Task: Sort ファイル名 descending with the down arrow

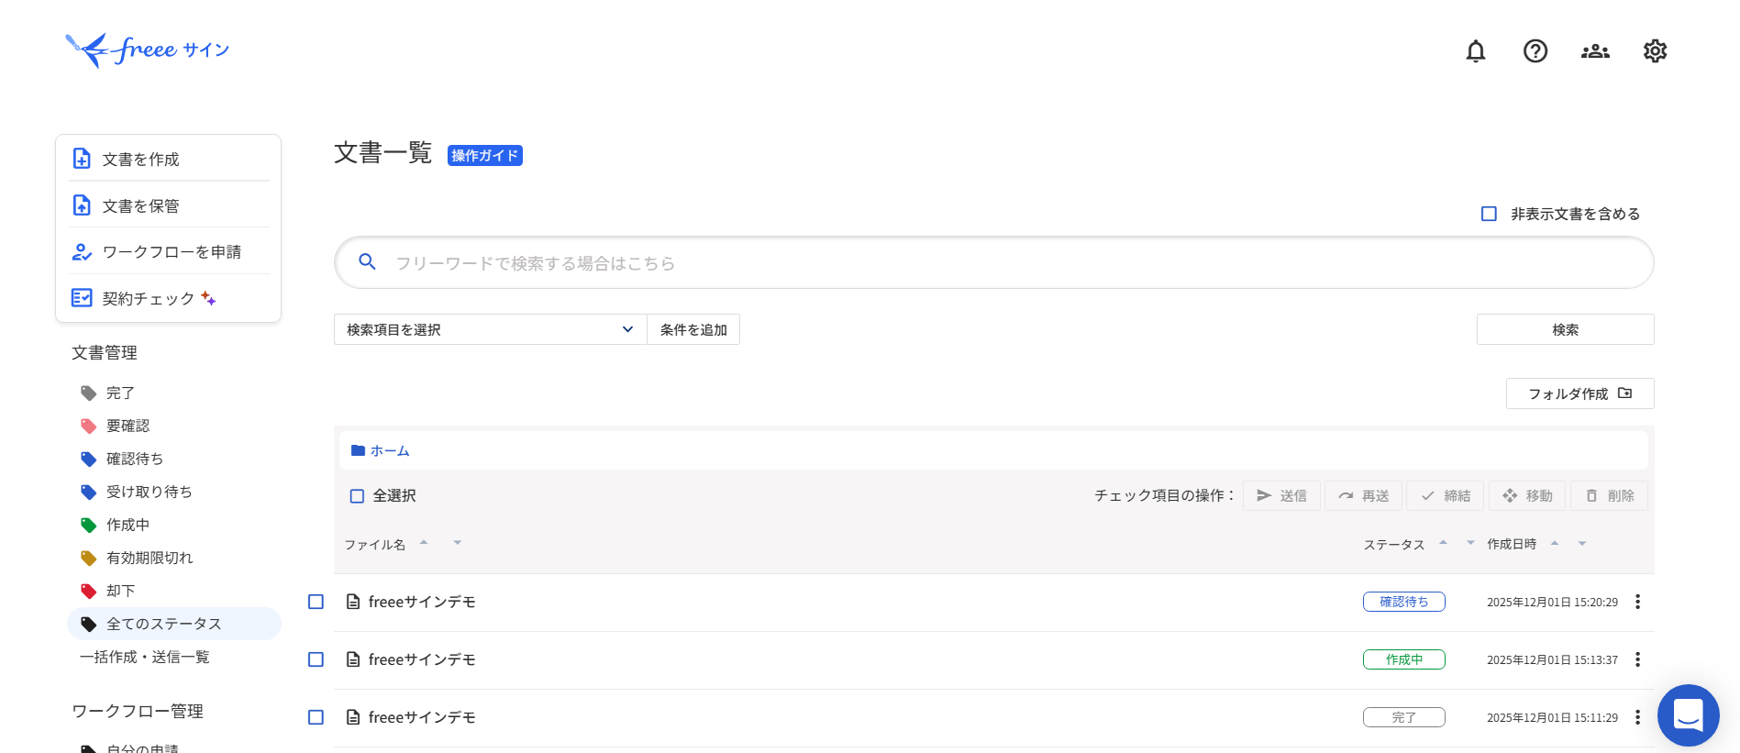Action: pyautogui.click(x=457, y=542)
